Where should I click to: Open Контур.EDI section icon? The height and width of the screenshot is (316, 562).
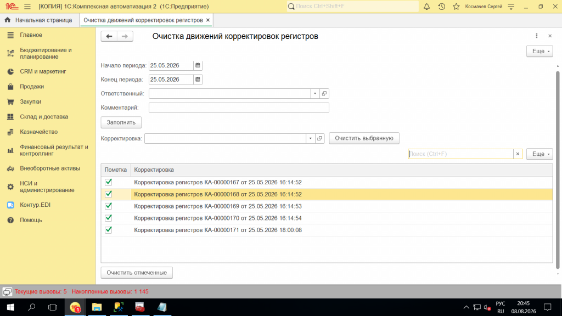point(10,205)
